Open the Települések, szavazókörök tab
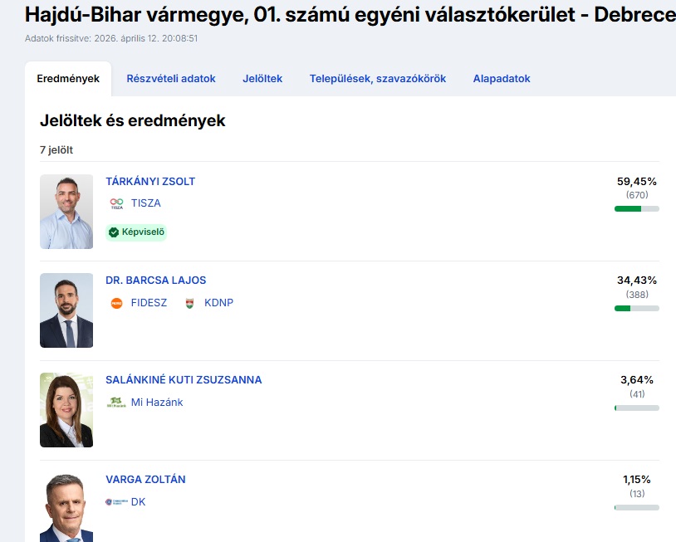Image resolution: width=676 pixels, height=542 pixels. coord(378,79)
